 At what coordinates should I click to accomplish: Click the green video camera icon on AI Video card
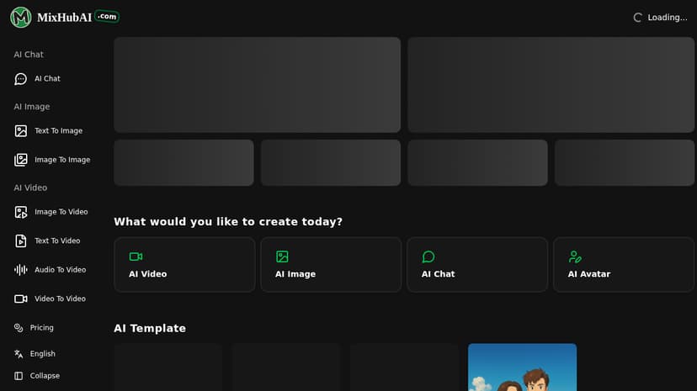(x=136, y=256)
